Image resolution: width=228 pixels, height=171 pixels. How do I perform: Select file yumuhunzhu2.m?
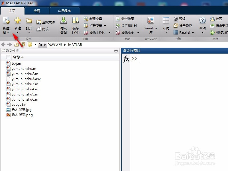click(x=25, y=74)
